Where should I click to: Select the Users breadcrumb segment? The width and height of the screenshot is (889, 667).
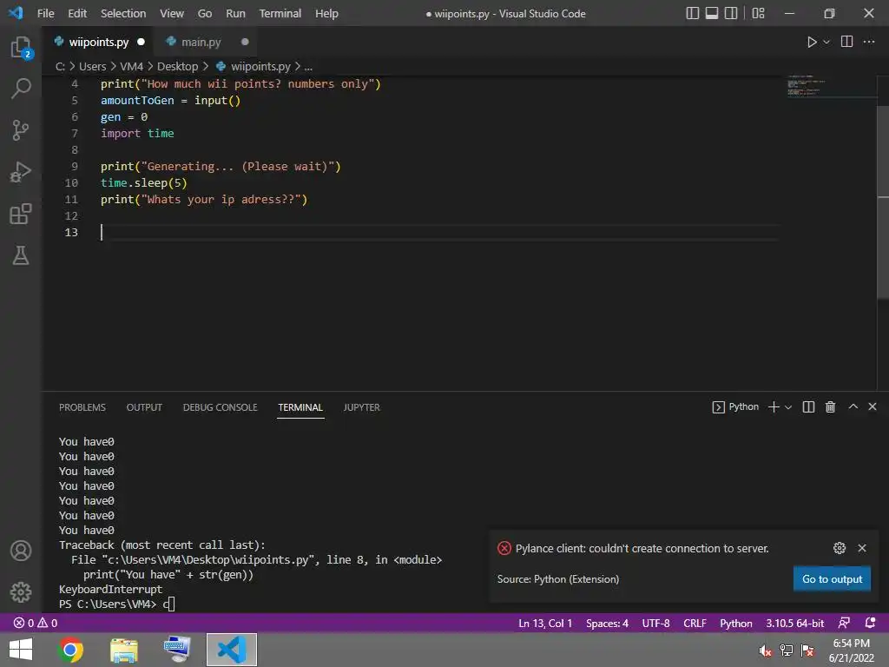(x=92, y=66)
